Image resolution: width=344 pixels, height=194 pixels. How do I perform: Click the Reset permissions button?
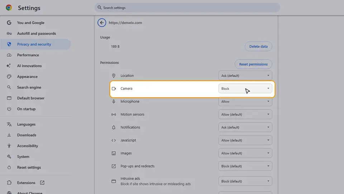253,64
